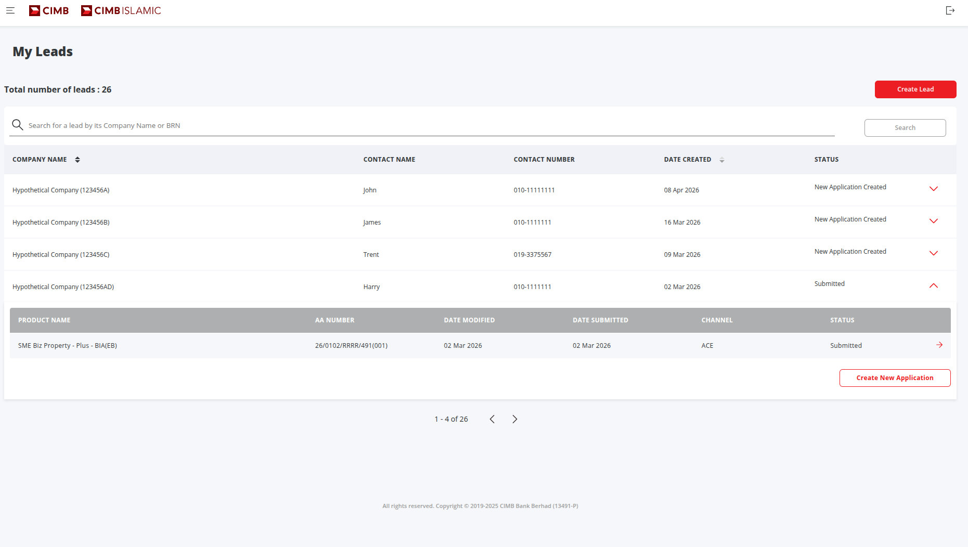The image size is (968, 547).
Task: Click date 08 Apr 2026
Action: tap(681, 190)
